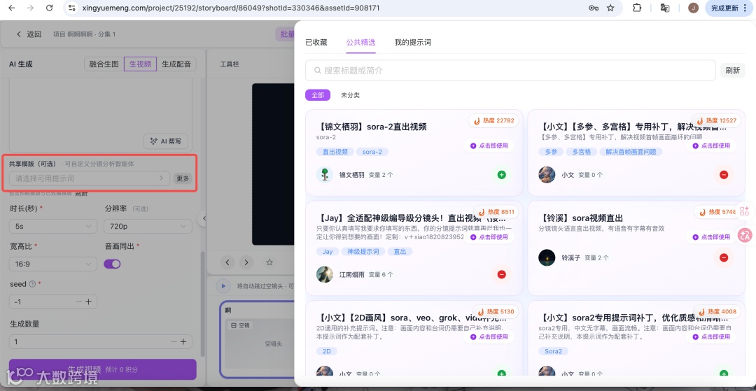The image size is (756, 391).
Task: Click 点击即使用 on Jay 神级 card
Action: [x=489, y=237]
